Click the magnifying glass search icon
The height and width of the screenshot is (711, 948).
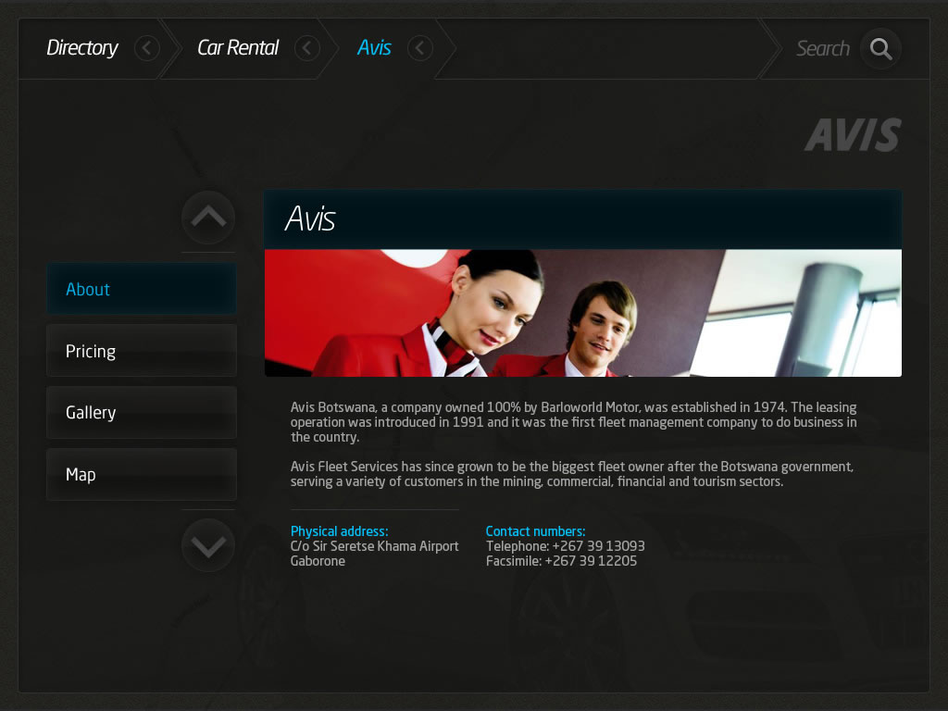[880, 49]
